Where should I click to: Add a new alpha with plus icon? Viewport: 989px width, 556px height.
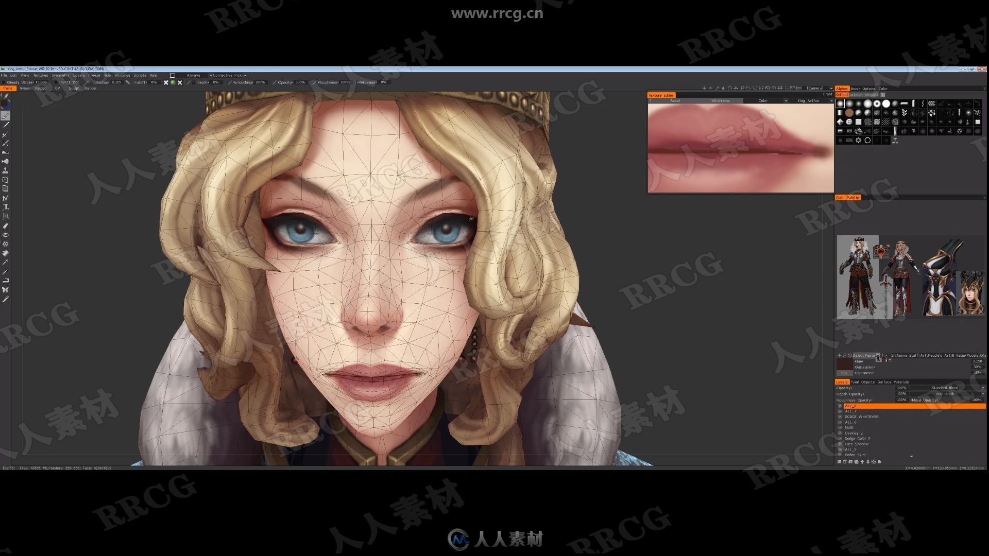coord(895,140)
